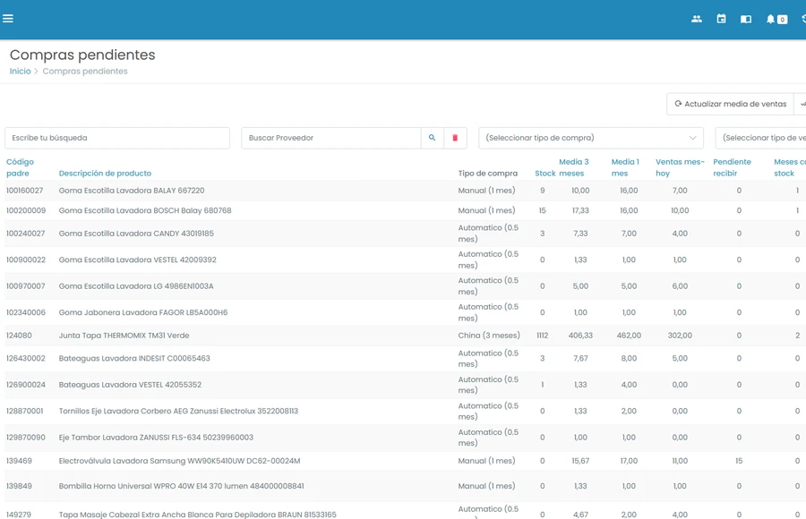Go to Inicio breadcrumb link

tap(20, 71)
